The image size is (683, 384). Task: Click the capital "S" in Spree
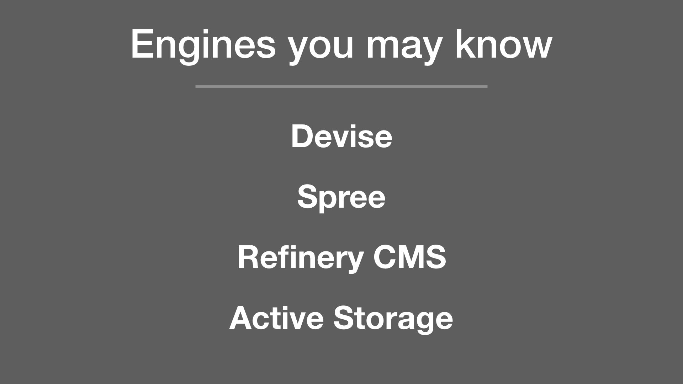[x=307, y=197]
